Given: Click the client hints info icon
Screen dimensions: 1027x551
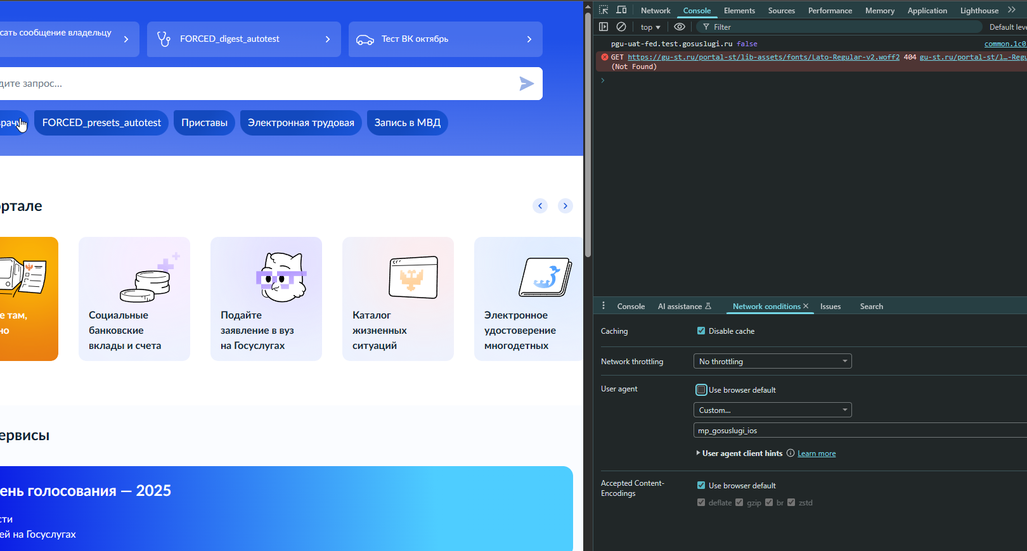Looking at the screenshot, I should click(x=791, y=453).
